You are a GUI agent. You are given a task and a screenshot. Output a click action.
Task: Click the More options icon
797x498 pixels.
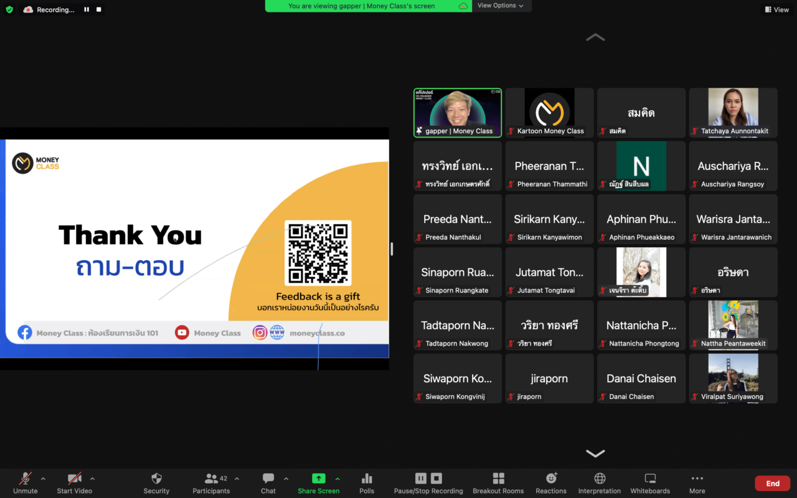[x=697, y=479]
